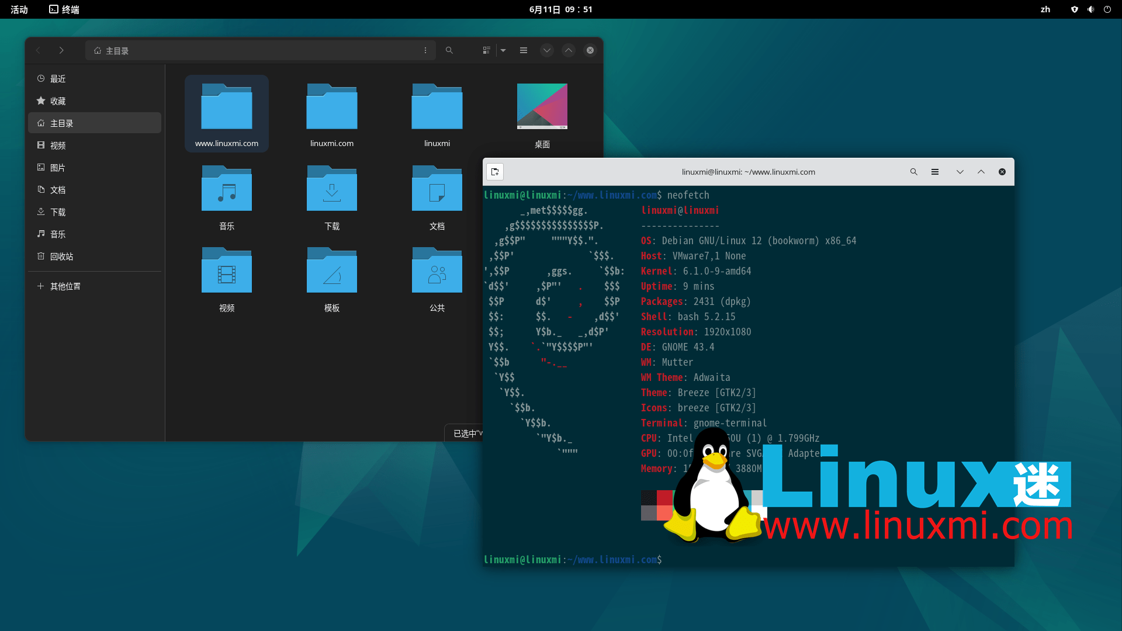1122x631 pixels.
Task: Switch input source via zh indicator
Action: (x=1045, y=9)
